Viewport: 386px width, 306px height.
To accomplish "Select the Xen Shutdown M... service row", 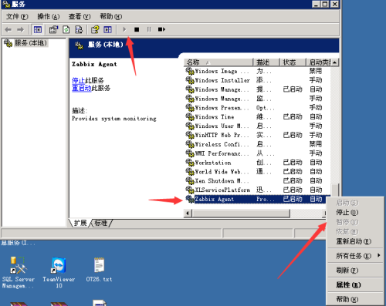I will coord(257,180).
